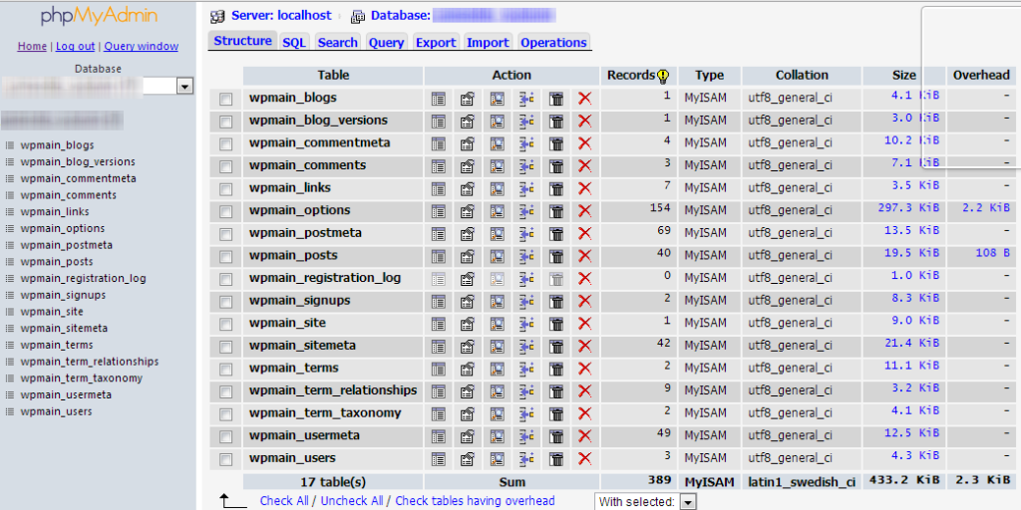The height and width of the screenshot is (510, 1021).
Task: Empty the wpmain_site table
Action: coord(556,324)
